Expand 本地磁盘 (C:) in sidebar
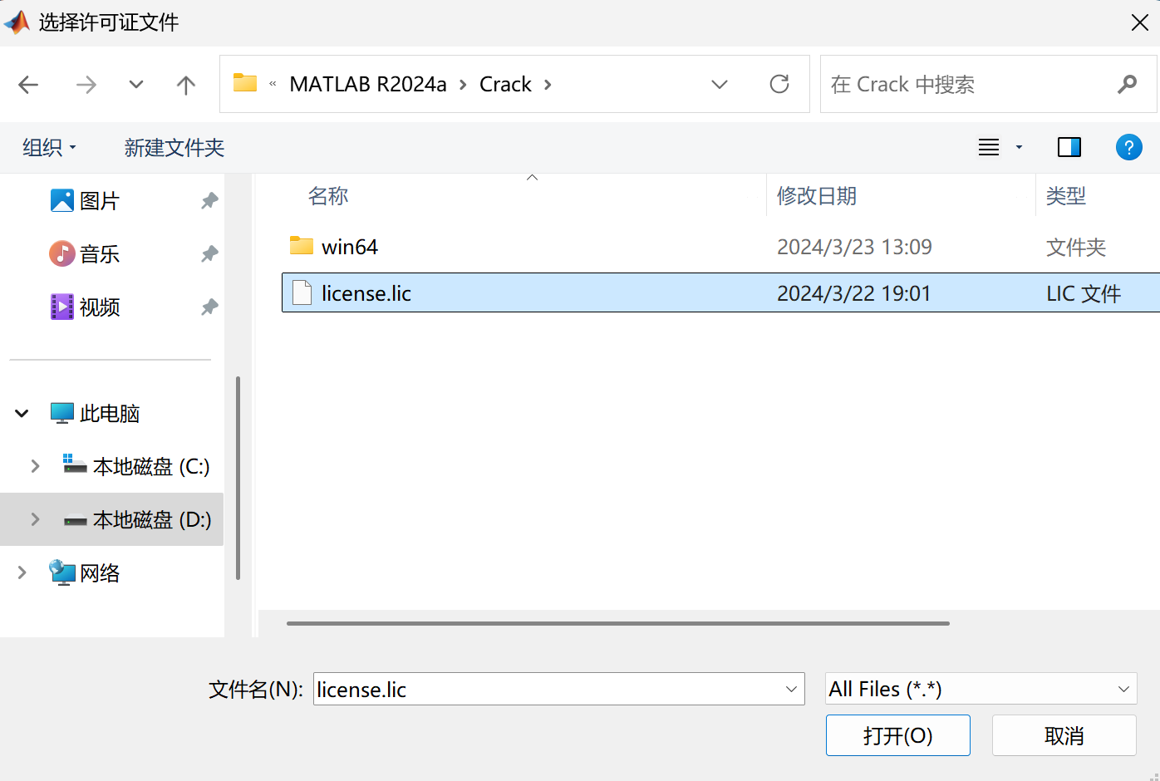 click(x=35, y=466)
